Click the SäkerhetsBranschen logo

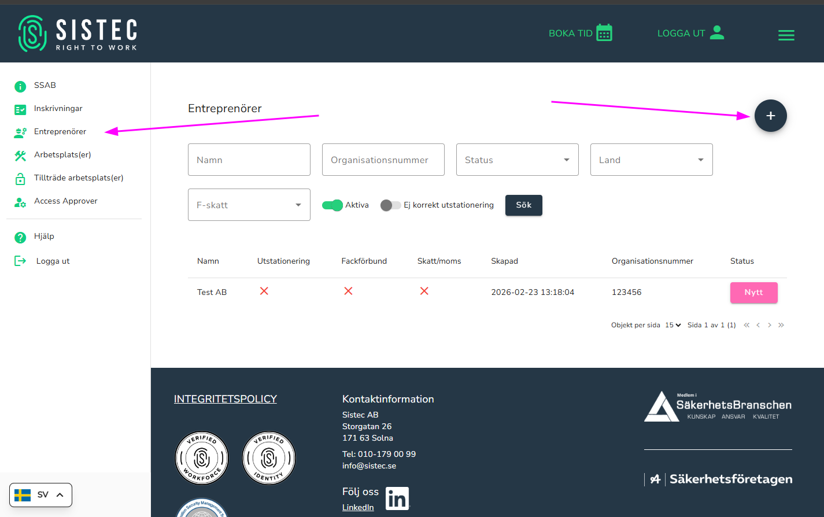click(x=718, y=407)
